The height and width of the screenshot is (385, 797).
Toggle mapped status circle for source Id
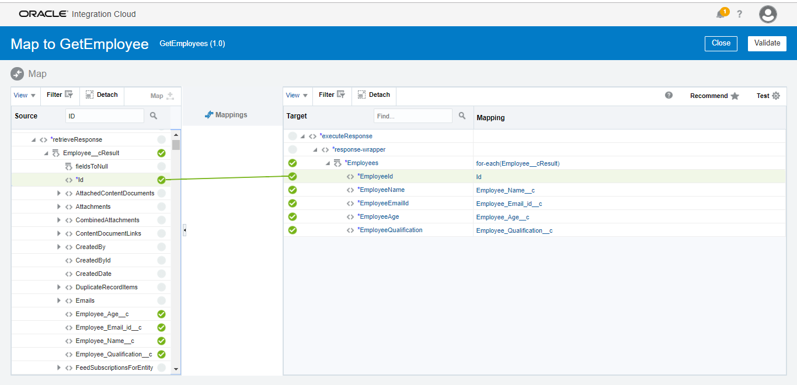point(161,180)
